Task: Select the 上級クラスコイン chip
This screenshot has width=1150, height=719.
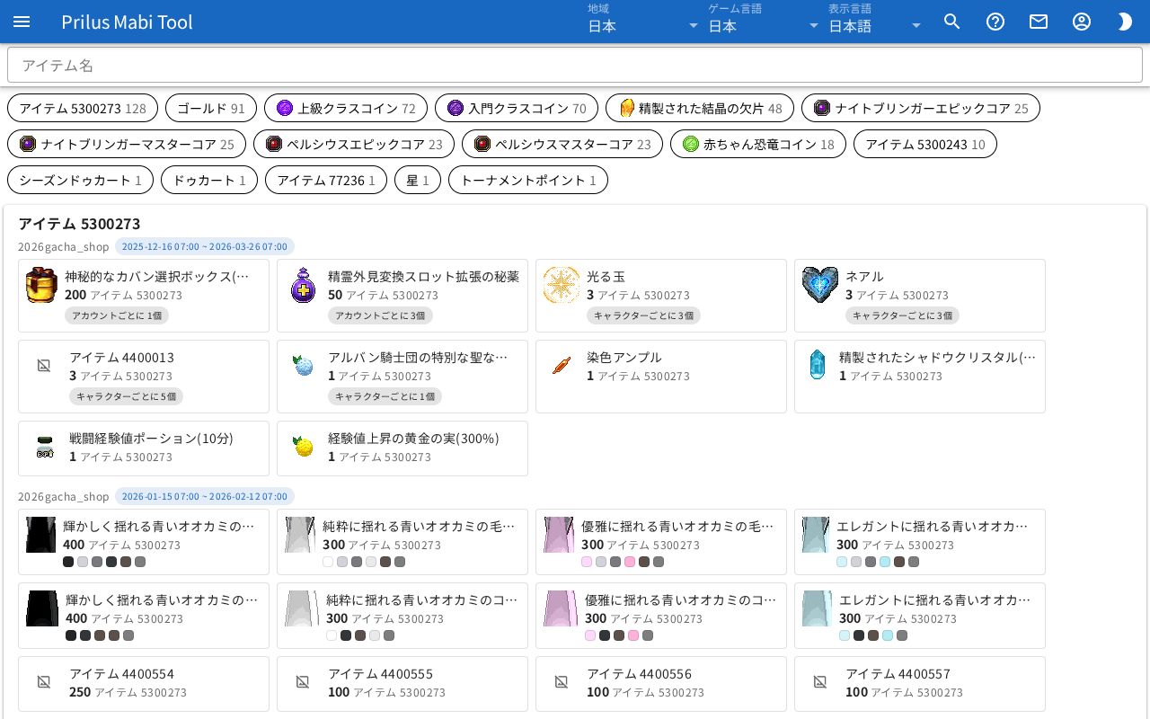Action: tap(346, 108)
